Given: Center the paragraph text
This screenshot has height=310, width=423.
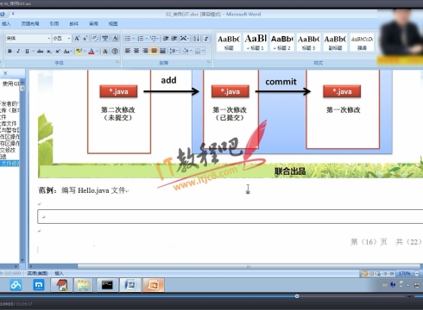Looking at the screenshot, I should coord(136,51).
